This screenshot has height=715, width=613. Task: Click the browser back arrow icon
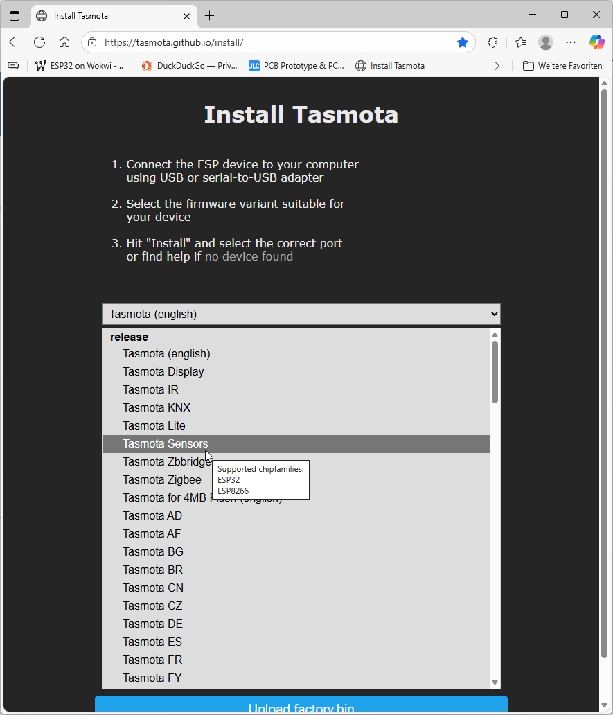pos(15,42)
